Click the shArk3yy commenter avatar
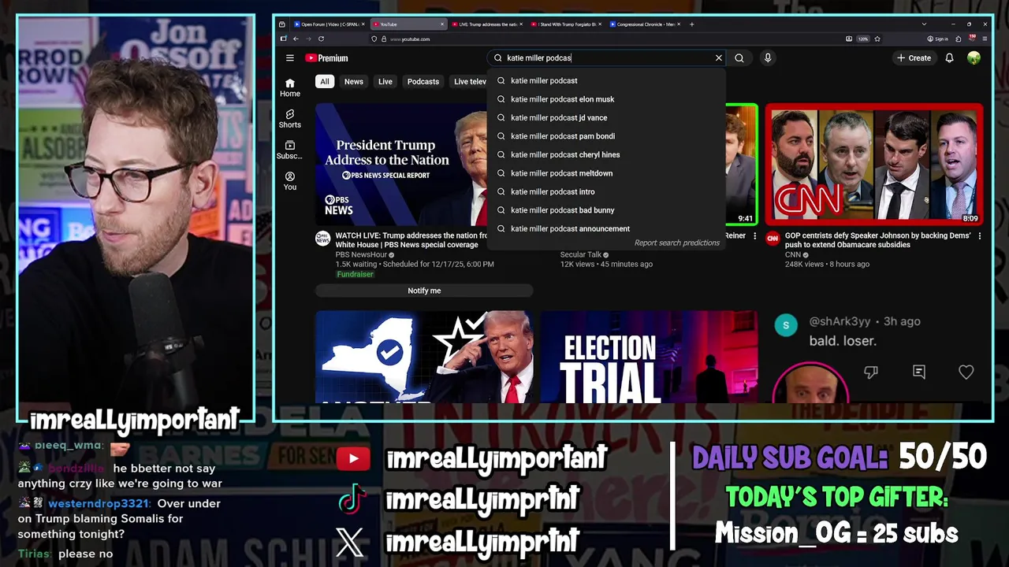This screenshot has width=1009, height=567. click(786, 325)
